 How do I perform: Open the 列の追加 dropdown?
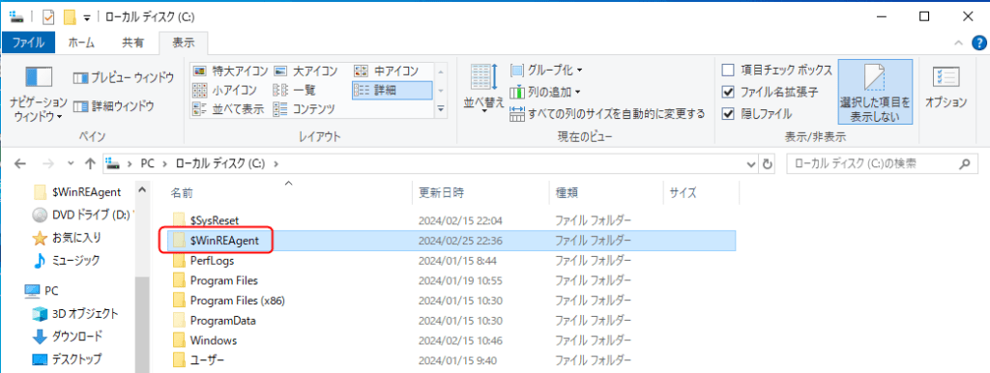[x=545, y=92]
